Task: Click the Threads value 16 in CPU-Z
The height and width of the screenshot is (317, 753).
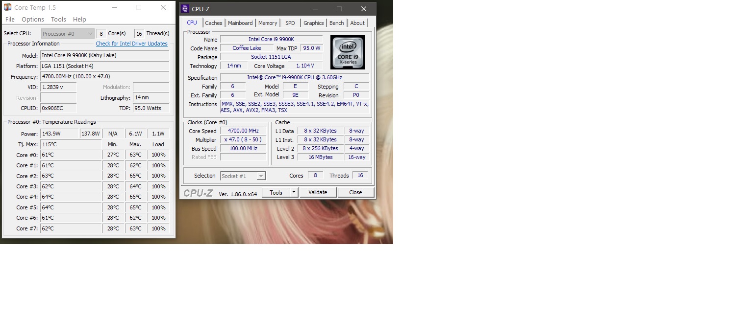Action: tap(360, 175)
